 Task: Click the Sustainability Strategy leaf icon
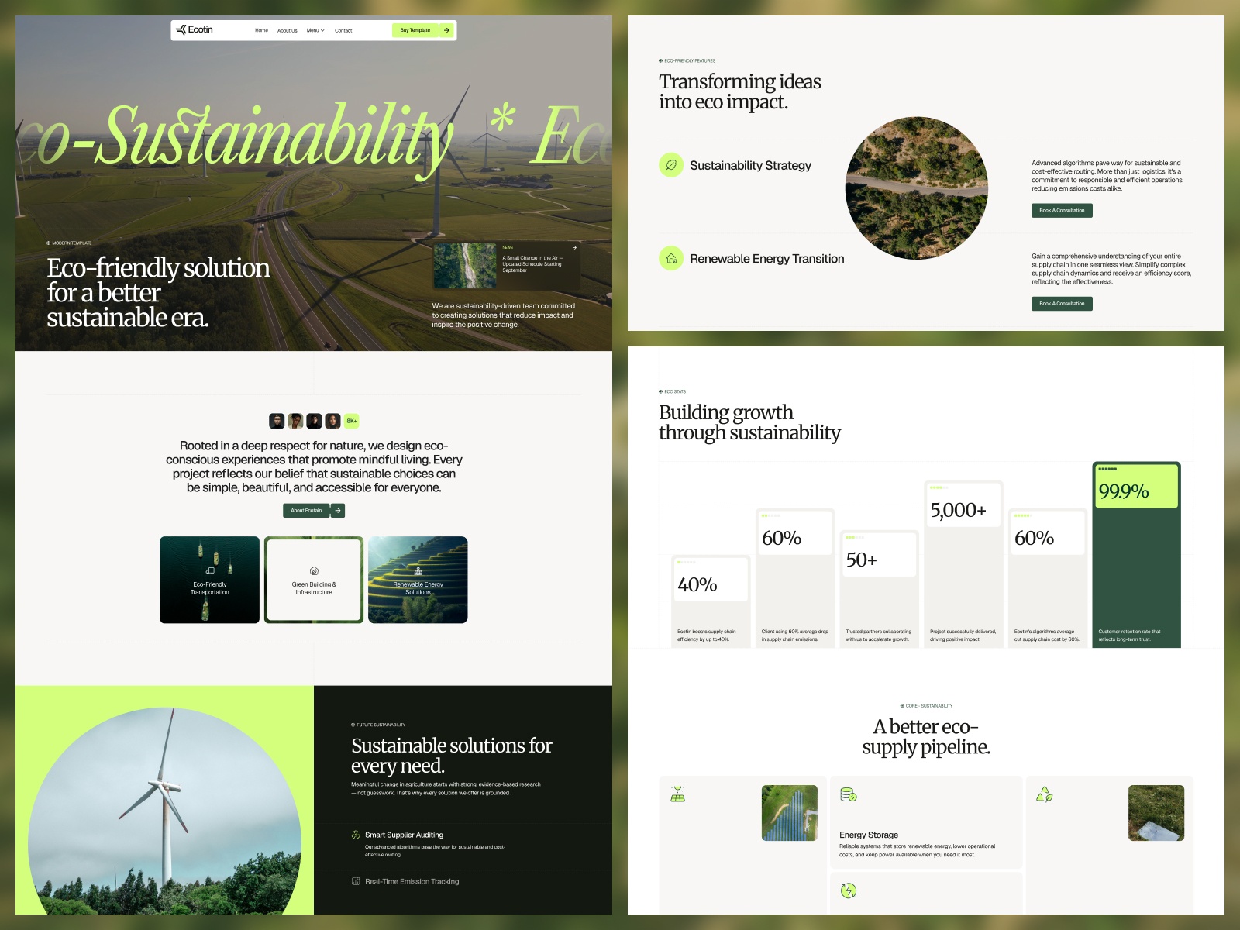(671, 165)
